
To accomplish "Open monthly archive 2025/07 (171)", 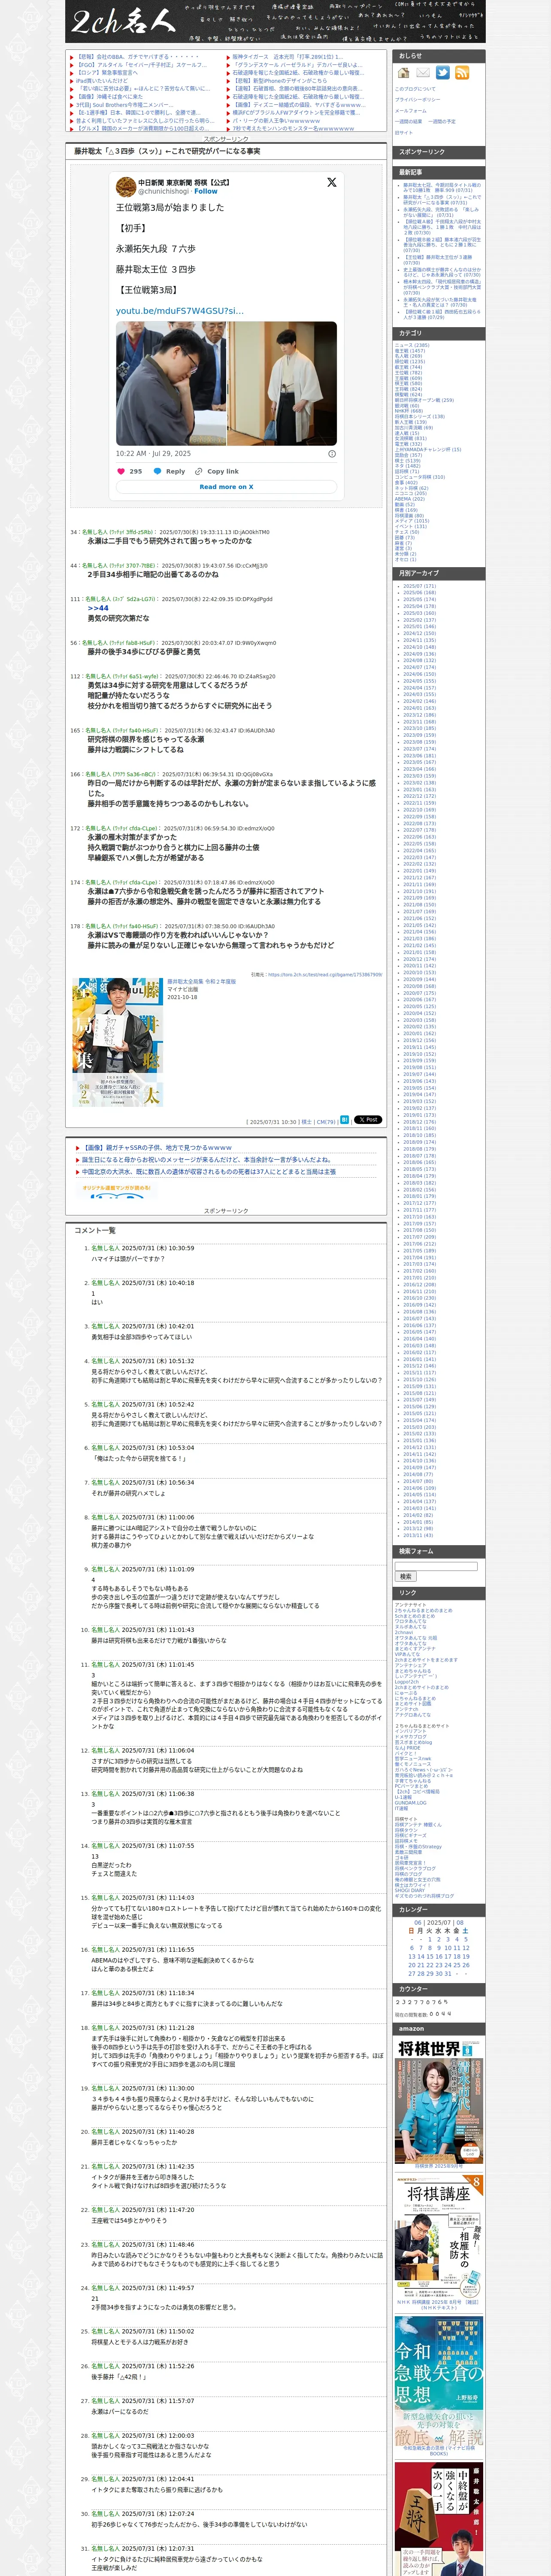I will pos(420,586).
